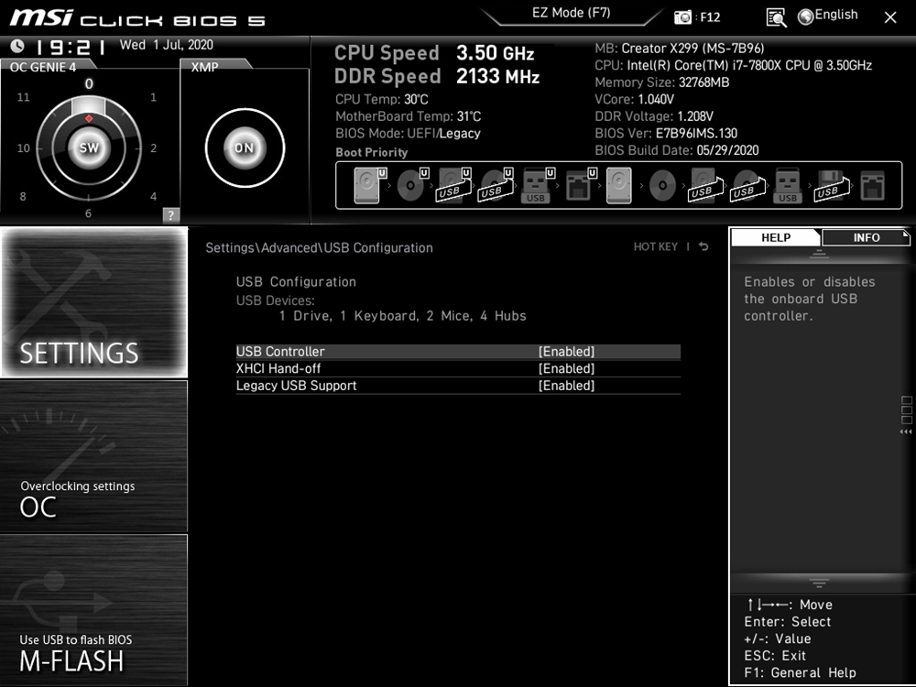
Task: Open the SETTINGS menu tile
Action: point(94,302)
